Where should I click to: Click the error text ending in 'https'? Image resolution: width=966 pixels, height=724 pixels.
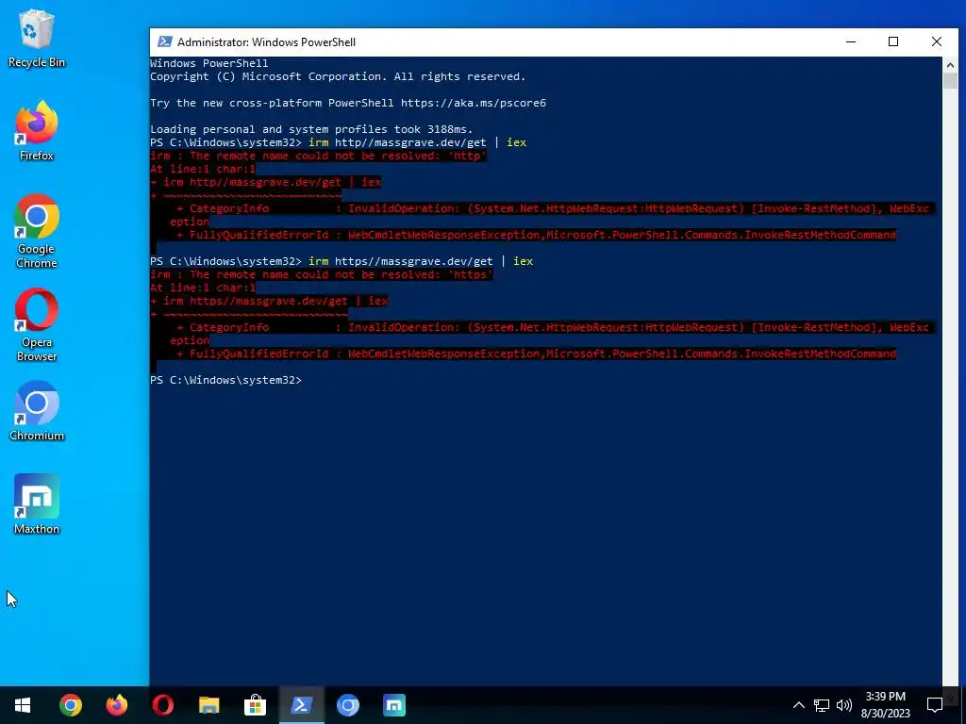(322, 274)
